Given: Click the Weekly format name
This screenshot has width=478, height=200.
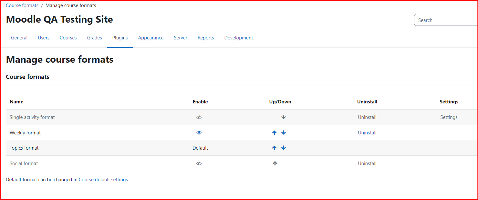Looking at the screenshot, I should point(25,133).
